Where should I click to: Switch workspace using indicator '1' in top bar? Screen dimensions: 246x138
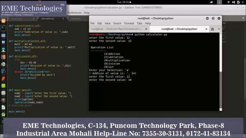pos(219,2)
